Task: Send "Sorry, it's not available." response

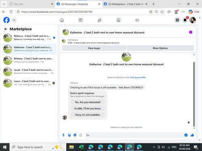Action: (x=88, y=115)
